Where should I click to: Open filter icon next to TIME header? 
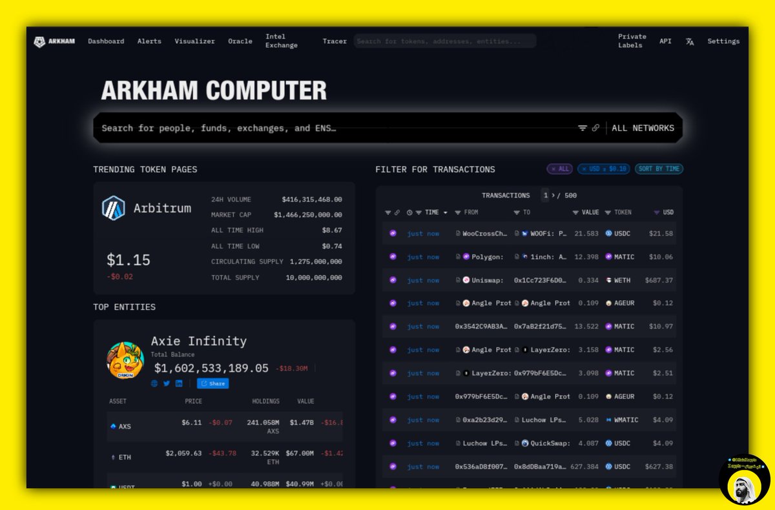418,212
